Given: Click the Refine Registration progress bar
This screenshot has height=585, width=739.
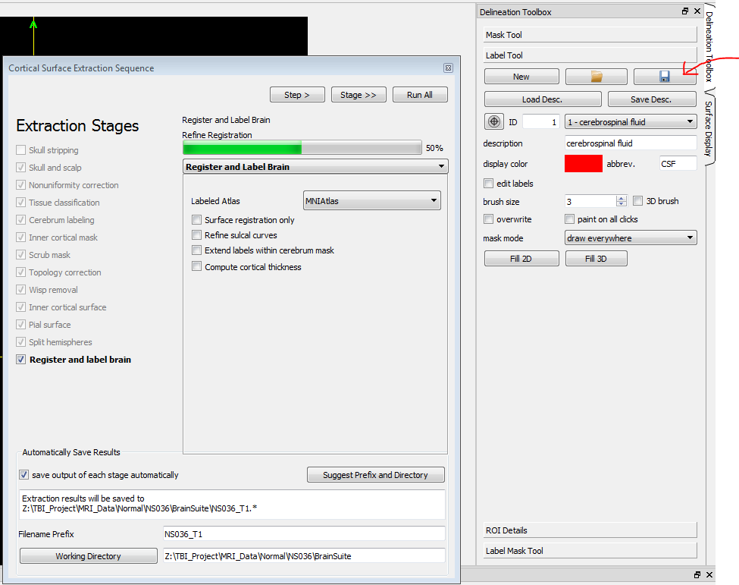Looking at the screenshot, I should click(302, 148).
